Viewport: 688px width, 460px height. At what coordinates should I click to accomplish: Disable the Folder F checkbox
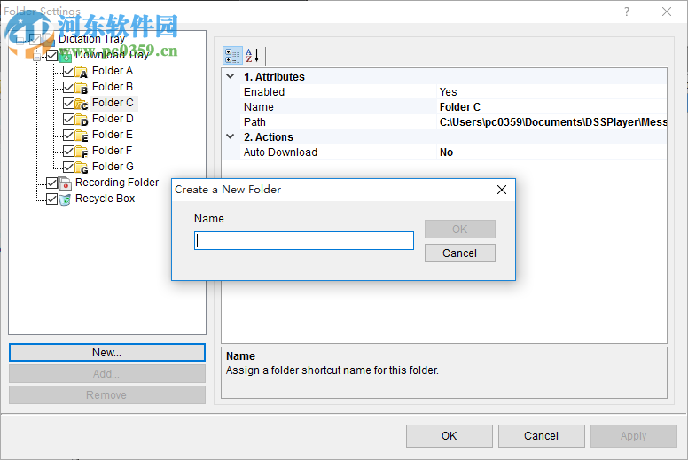(68, 151)
